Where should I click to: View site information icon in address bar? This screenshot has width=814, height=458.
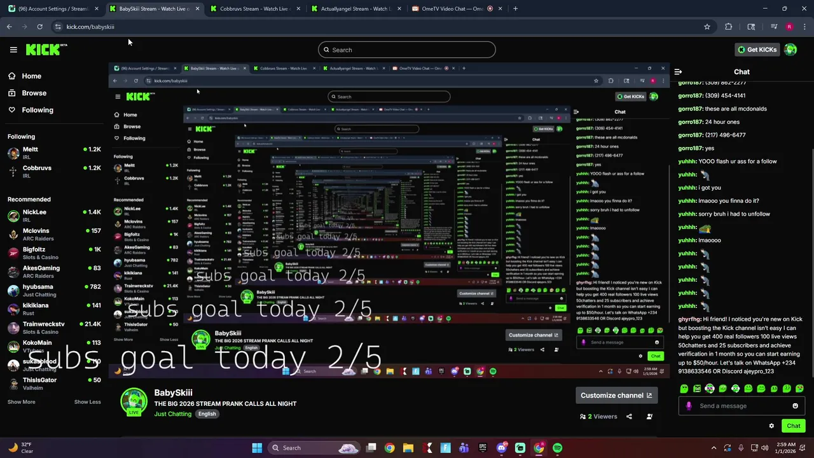[x=58, y=27]
